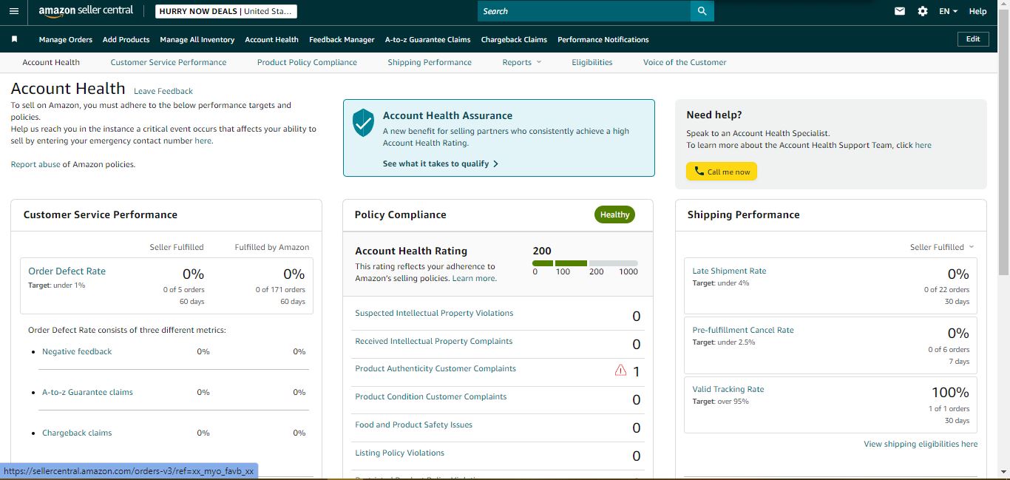Click the emergency contact number here link

coord(203,141)
